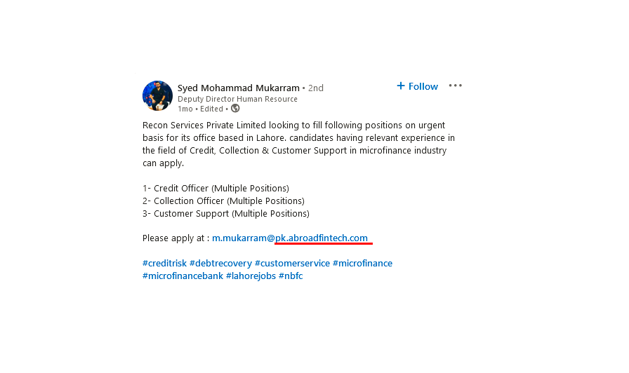Click the 2nd connection degree label

coord(316,88)
